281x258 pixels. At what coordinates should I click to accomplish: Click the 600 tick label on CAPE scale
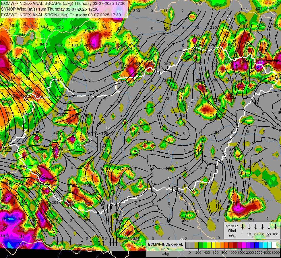click(x=216, y=253)
